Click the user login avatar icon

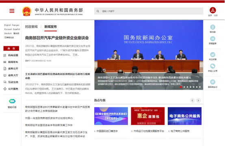coord(213,10)
